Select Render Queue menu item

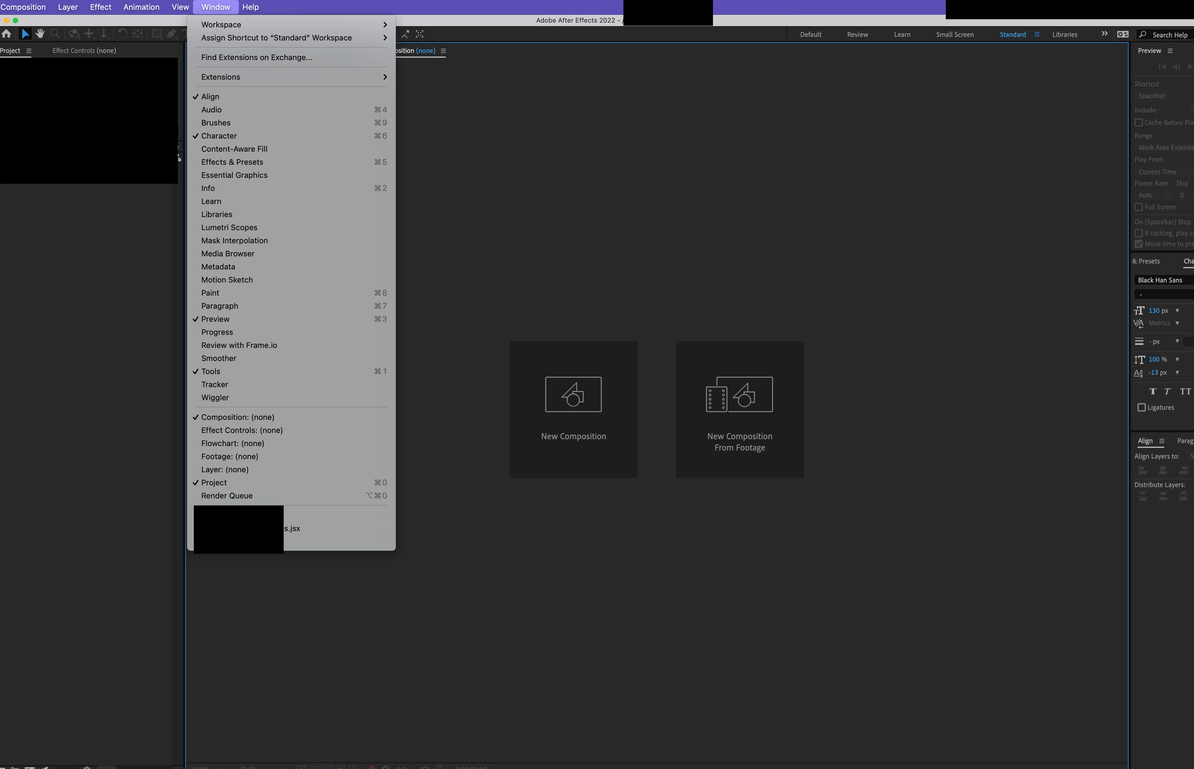tap(227, 496)
